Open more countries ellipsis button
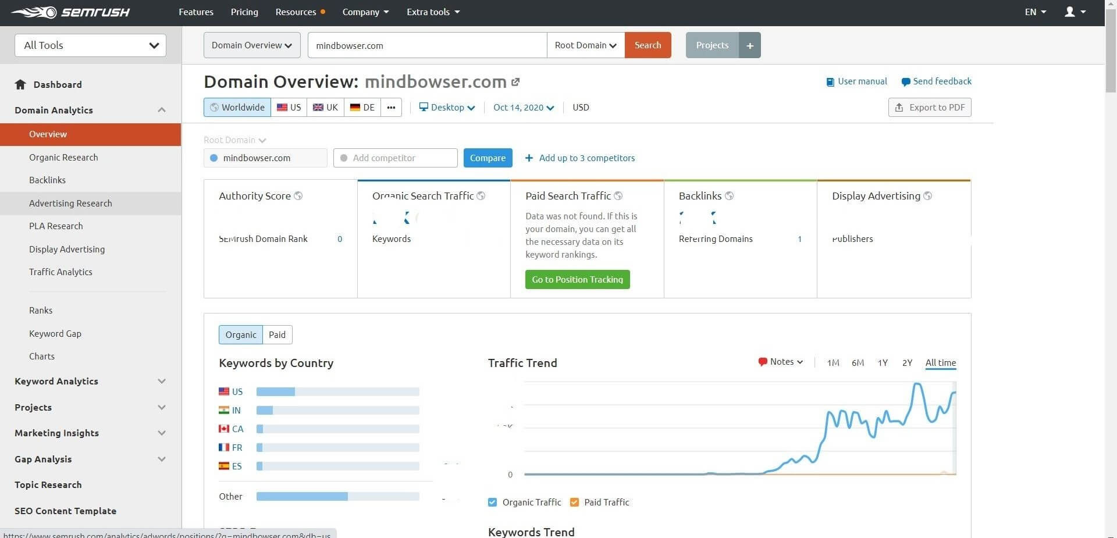 coord(391,108)
